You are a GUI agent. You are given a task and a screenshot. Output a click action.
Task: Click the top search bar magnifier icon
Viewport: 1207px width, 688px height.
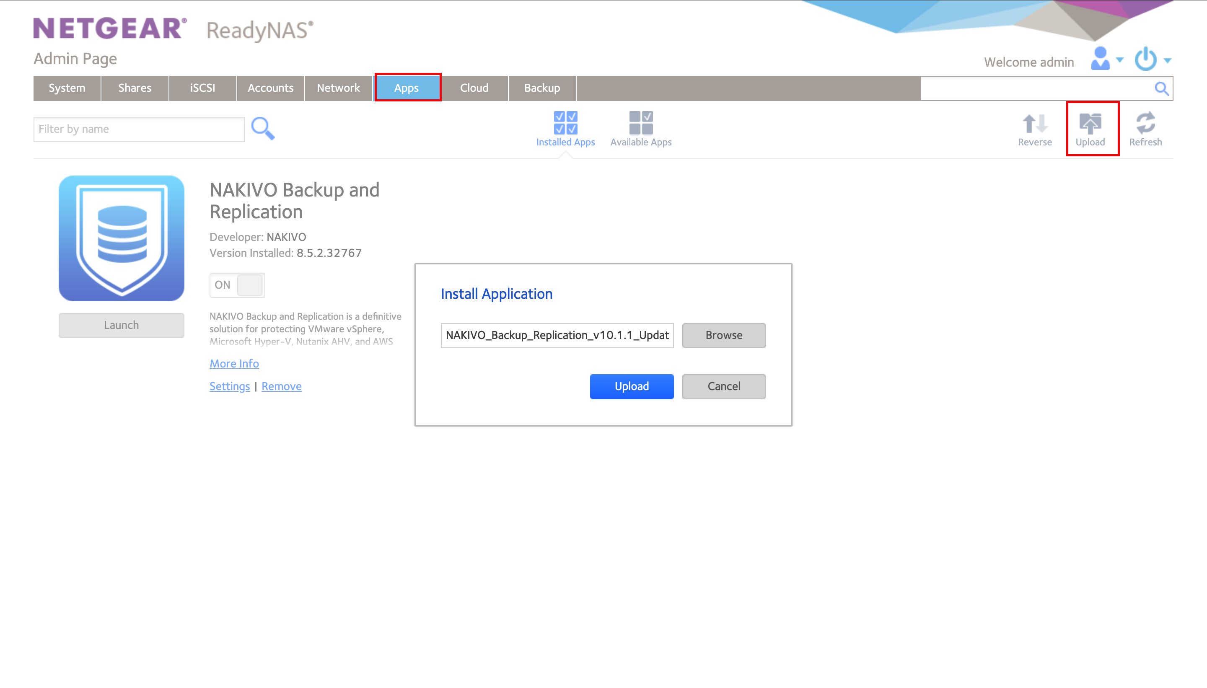point(1162,88)
